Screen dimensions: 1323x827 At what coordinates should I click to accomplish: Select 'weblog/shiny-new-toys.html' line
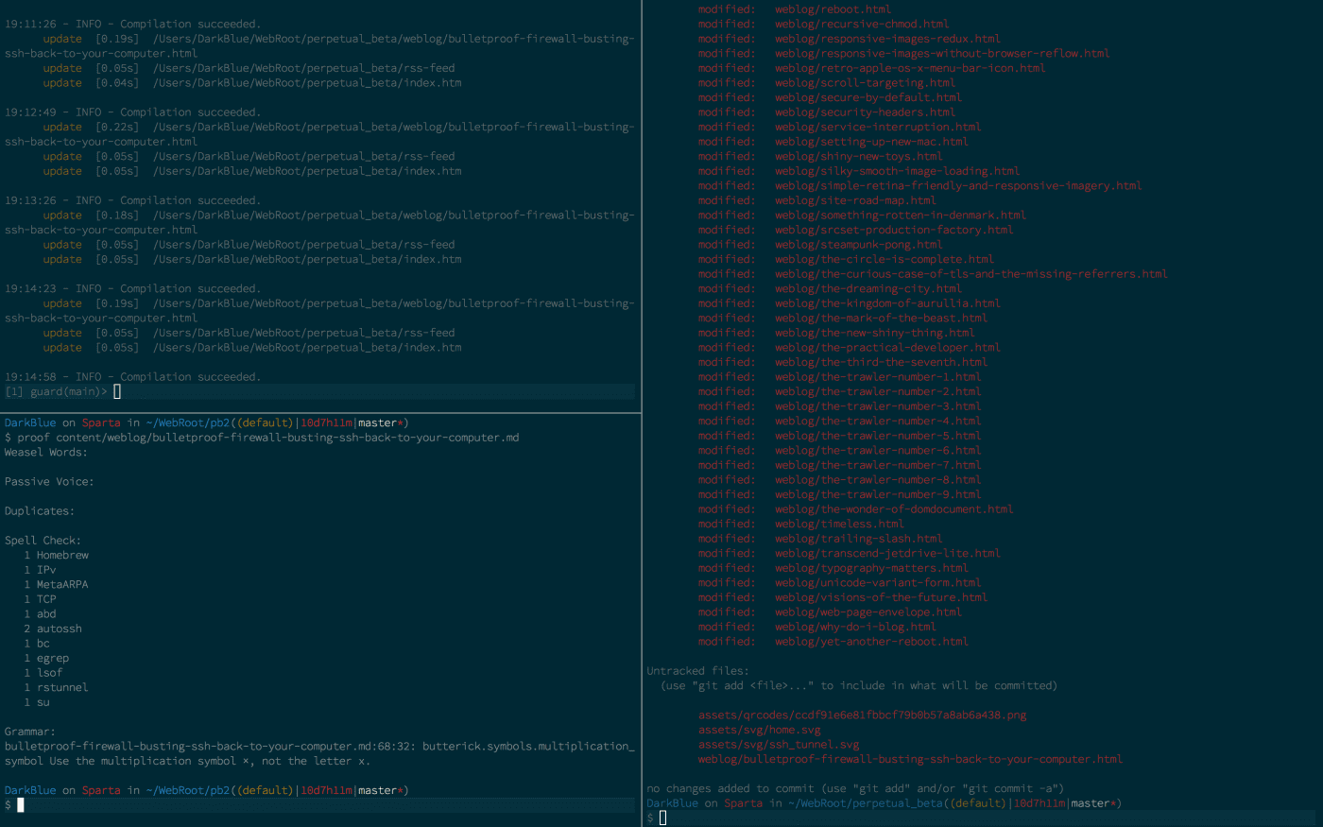pyautogui.click(x=859, y=156)
